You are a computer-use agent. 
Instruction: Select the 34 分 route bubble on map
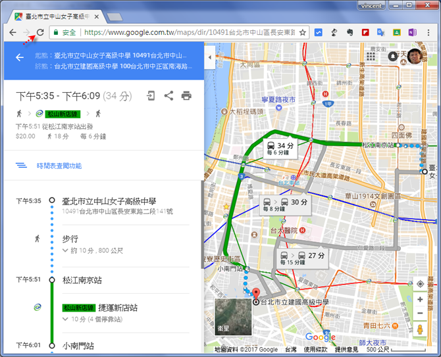pos(280,149)
